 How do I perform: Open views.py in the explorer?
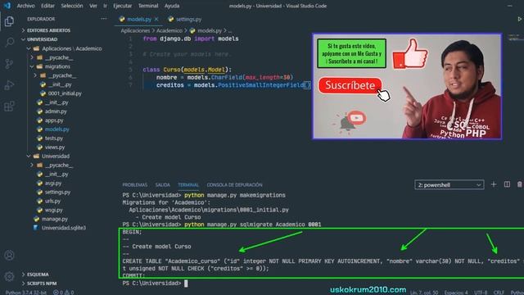pos(55,147)
